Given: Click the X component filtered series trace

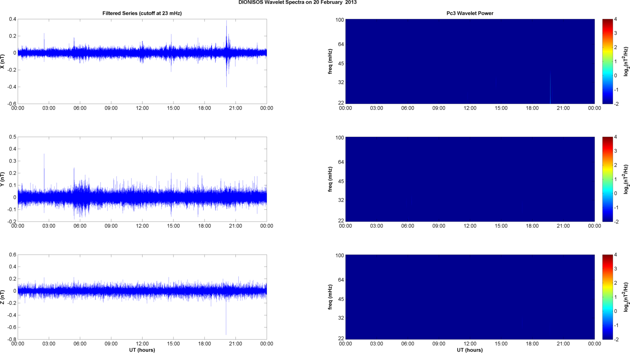Looking at the screenshot, I should click(142, 53).
